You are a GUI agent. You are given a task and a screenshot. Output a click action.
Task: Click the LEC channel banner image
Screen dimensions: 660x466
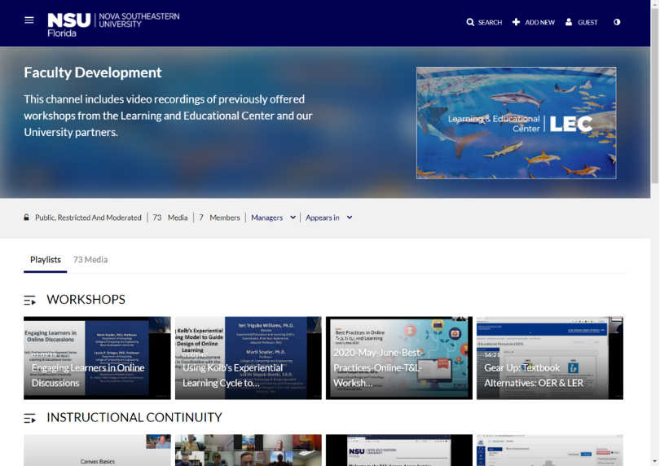pyautogui.click(x=517, y=123)
